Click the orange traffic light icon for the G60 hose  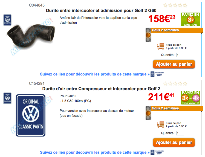148,35
